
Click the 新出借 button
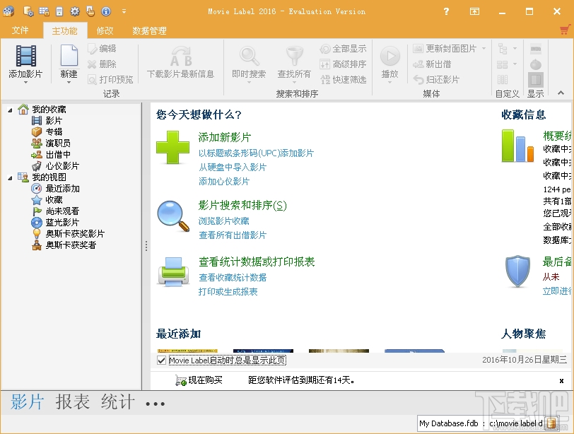(x=432, y=64)
